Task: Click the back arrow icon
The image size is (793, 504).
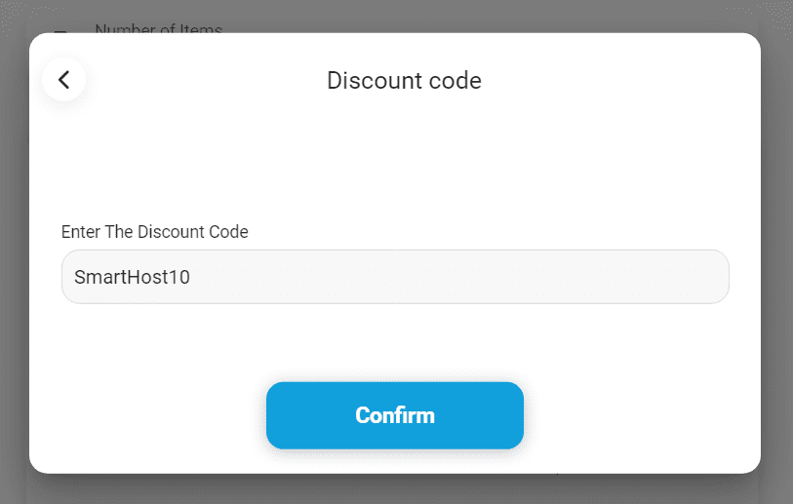Action: [x=64, y=80]
